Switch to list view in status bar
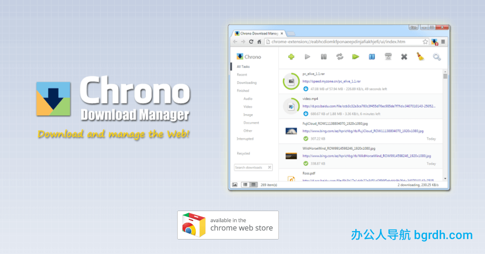The height and width of the screenshot is (254, 485). click(x=245, y=185)
